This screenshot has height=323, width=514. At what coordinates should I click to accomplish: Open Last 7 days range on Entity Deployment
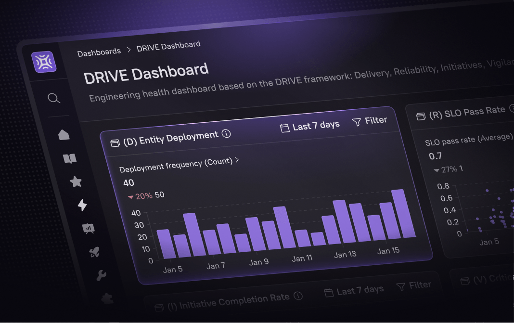click(x=310, y=126)
